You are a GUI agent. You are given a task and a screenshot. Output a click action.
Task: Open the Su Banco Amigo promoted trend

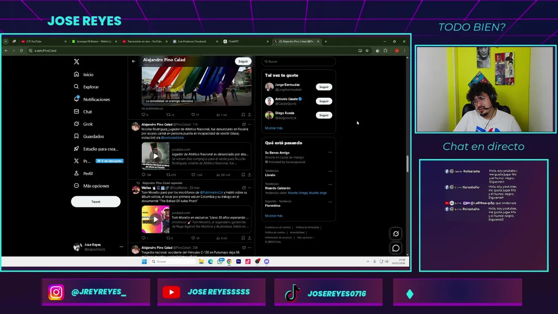pos(277,153)
